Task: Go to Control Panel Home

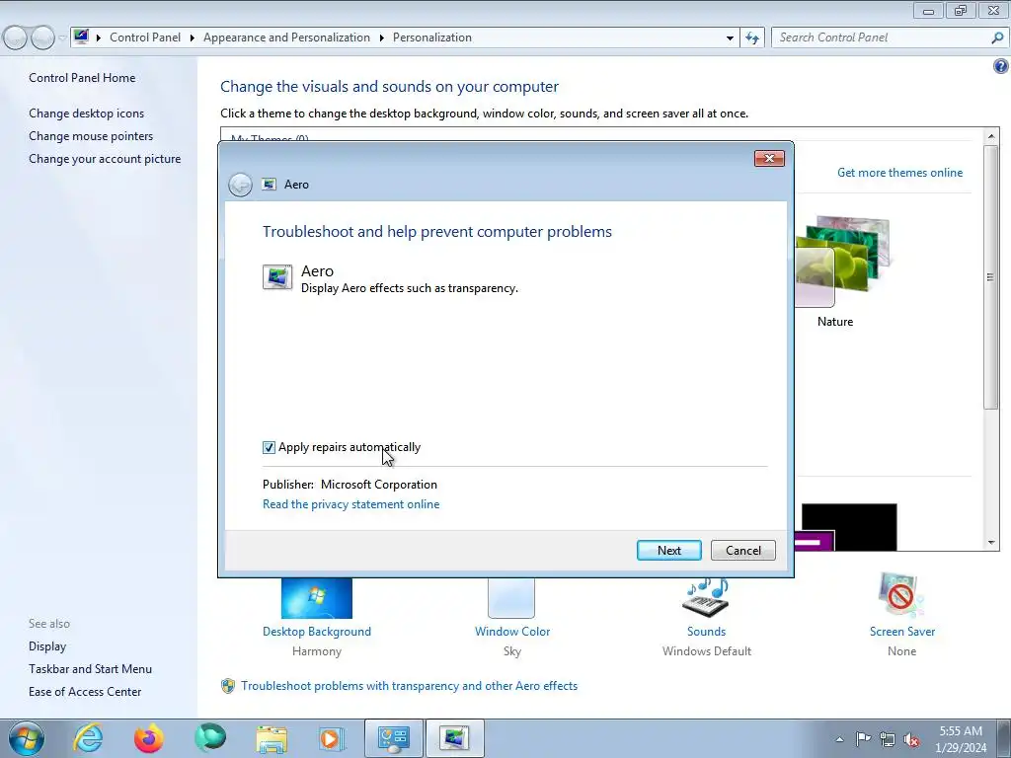Action: point(82,78)
